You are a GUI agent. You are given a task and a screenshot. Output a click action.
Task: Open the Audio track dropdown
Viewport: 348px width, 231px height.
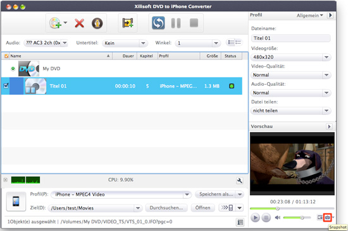(46, 43)
